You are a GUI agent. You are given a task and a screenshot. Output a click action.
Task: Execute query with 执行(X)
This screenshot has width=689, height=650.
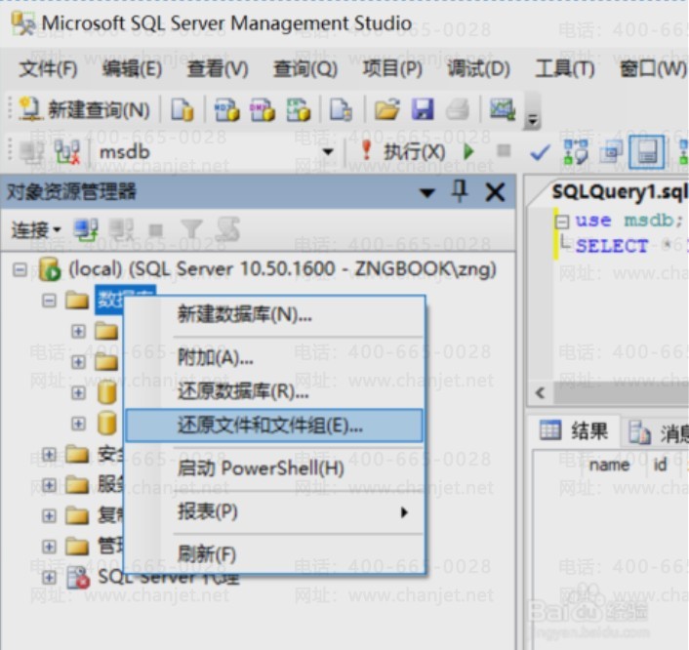point(403,152)
